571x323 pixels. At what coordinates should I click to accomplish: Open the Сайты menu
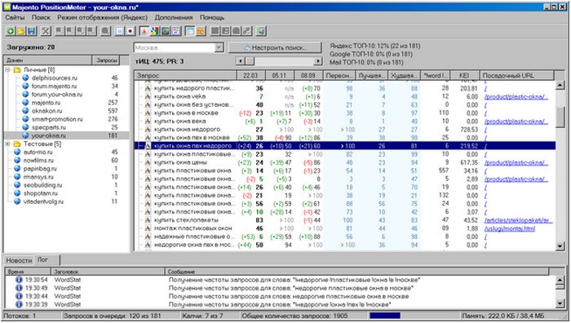click(15, 17)
